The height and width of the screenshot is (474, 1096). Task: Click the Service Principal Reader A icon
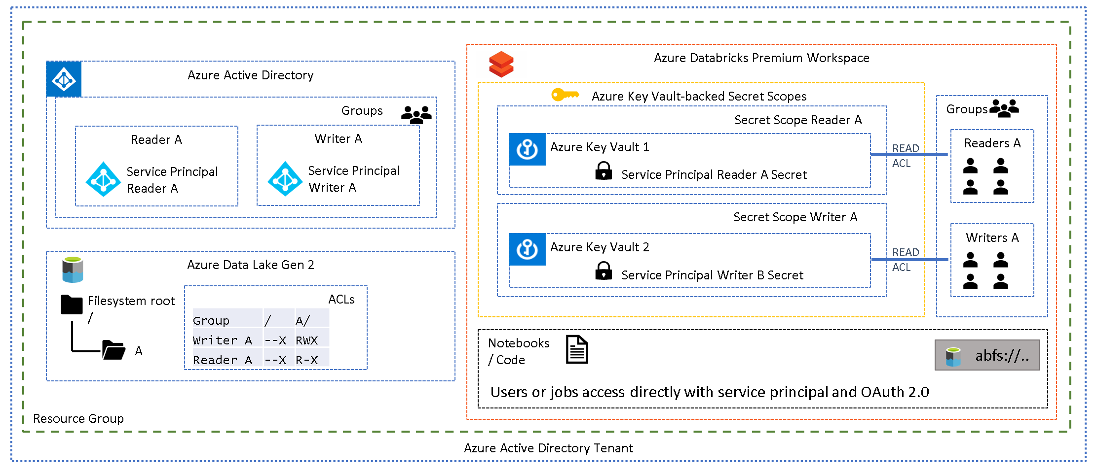[103, 179]
